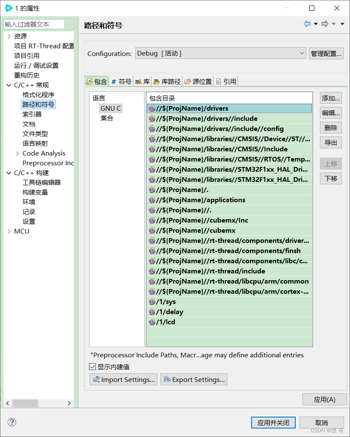The width and height of the screenshot is (350, 437).
Task: Expand the MCU tree section
Action: point(9,231)
